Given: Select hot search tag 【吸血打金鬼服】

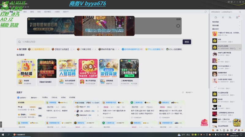Looking at the screenshot, I should [x=62, y=49].
